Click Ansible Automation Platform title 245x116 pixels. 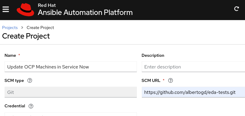click(85, 13)
